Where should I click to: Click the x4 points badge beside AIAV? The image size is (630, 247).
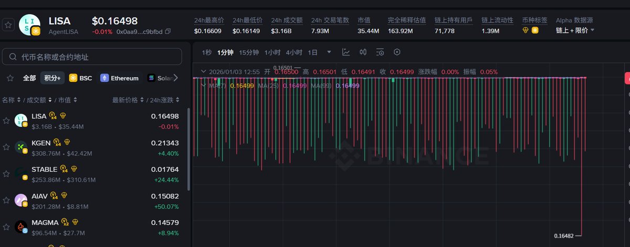click(x=54, y=196)
